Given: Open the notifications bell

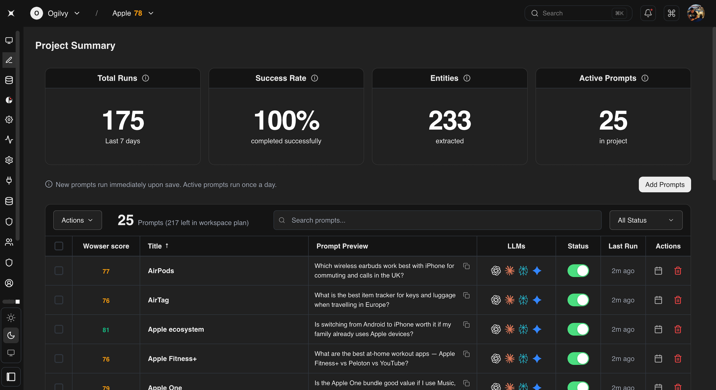Looking at the screenshot, I should pyautogui.click(x=648, y=13).
